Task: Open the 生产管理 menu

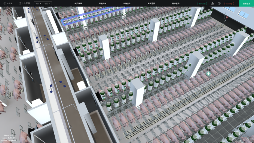Action: click(x=78, y=3)
